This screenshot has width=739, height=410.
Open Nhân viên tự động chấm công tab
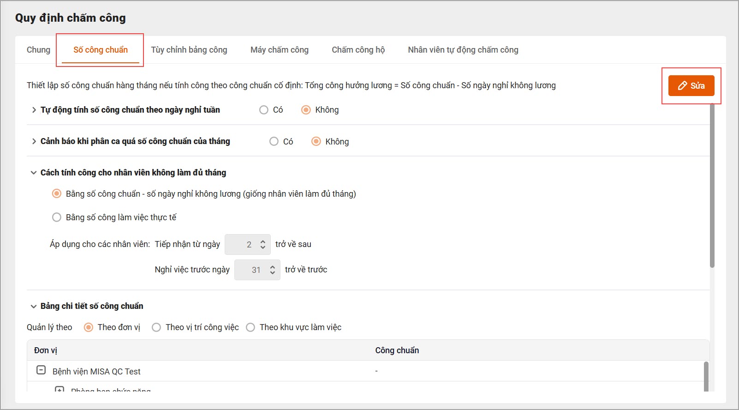tap(463, 50)
